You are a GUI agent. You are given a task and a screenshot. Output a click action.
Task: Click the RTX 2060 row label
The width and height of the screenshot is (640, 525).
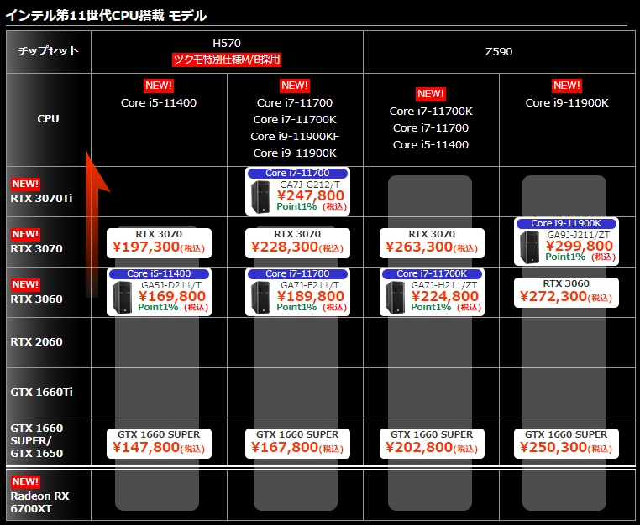coord(36,341)
